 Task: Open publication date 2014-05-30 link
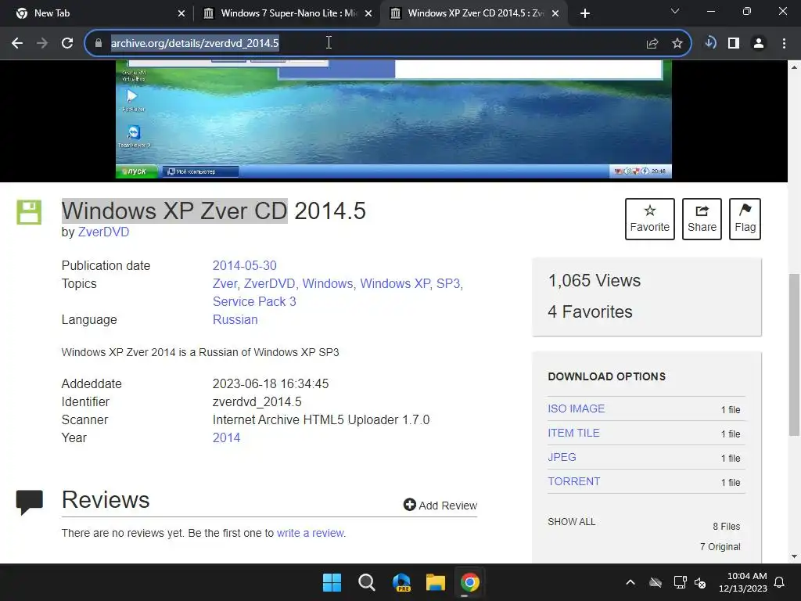[x=245, y=266]
